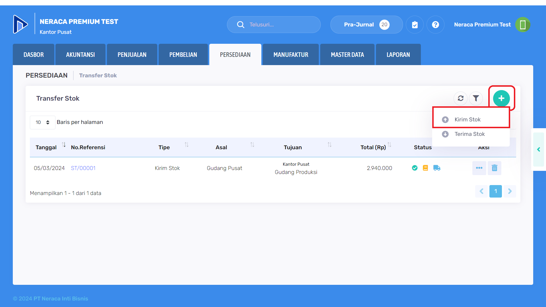Click the green user avatar icon
The height and width of the screenshot is (307, 546).
pyautogui.click(x=523, y=25)
